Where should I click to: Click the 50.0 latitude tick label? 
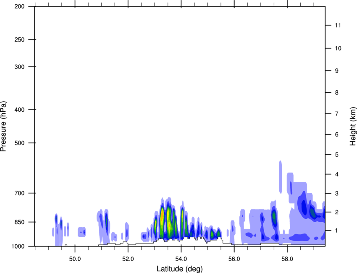(75, 259)
